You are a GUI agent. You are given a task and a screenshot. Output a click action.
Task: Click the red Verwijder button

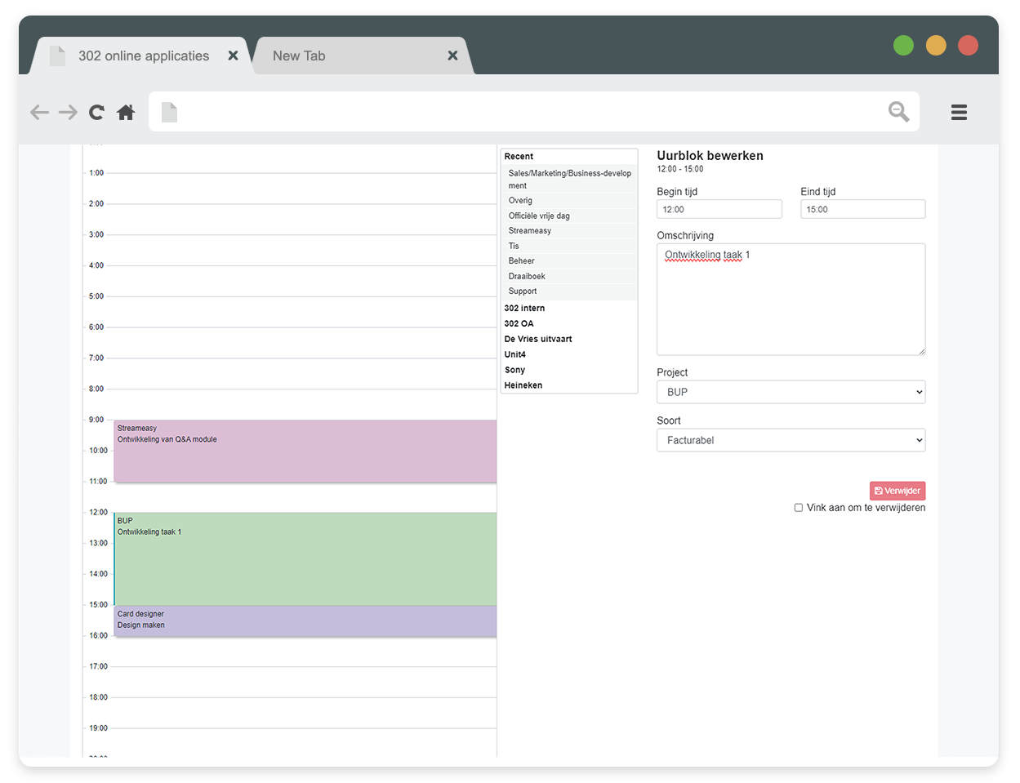(898, 491)
